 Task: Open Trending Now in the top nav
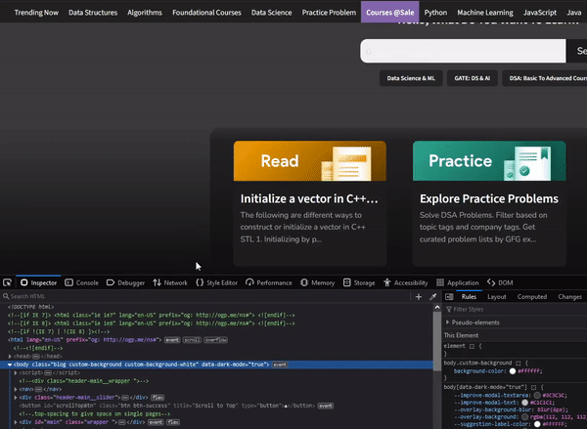pos(36,13)
